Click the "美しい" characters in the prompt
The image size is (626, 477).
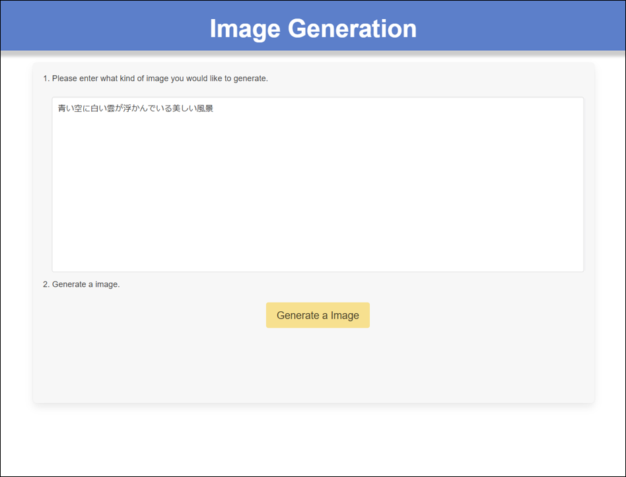point(184,108)
